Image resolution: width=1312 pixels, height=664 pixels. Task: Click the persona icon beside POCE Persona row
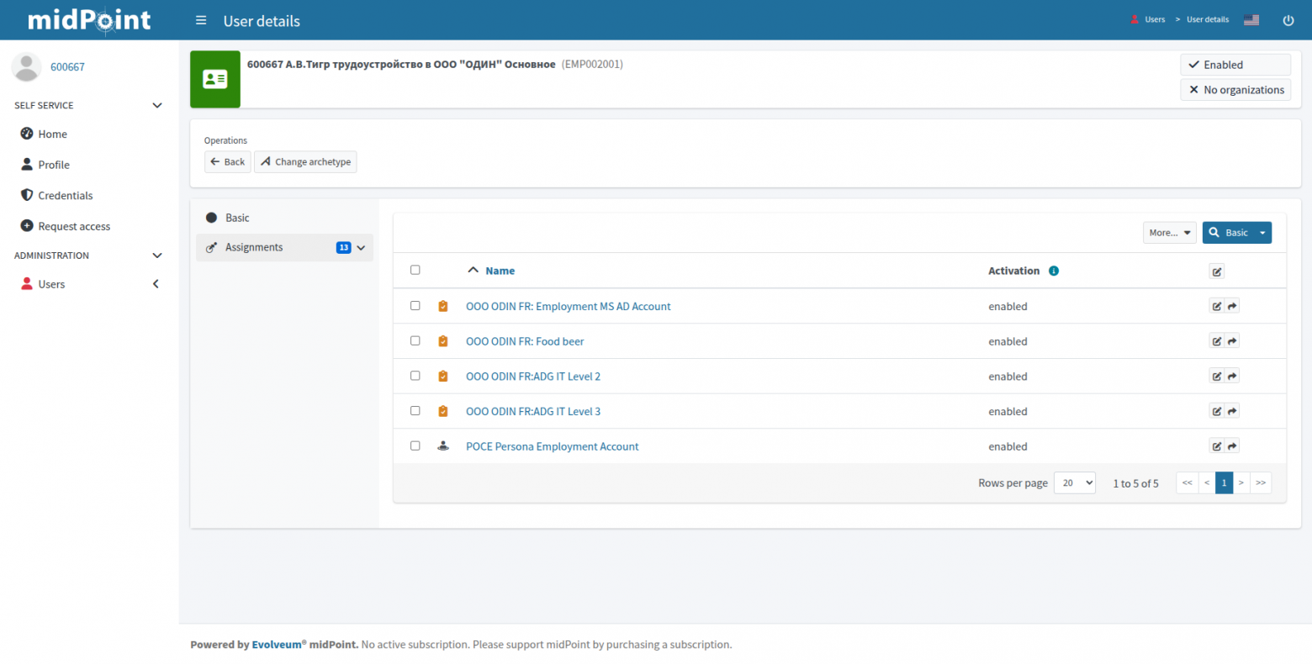(443, 446)
